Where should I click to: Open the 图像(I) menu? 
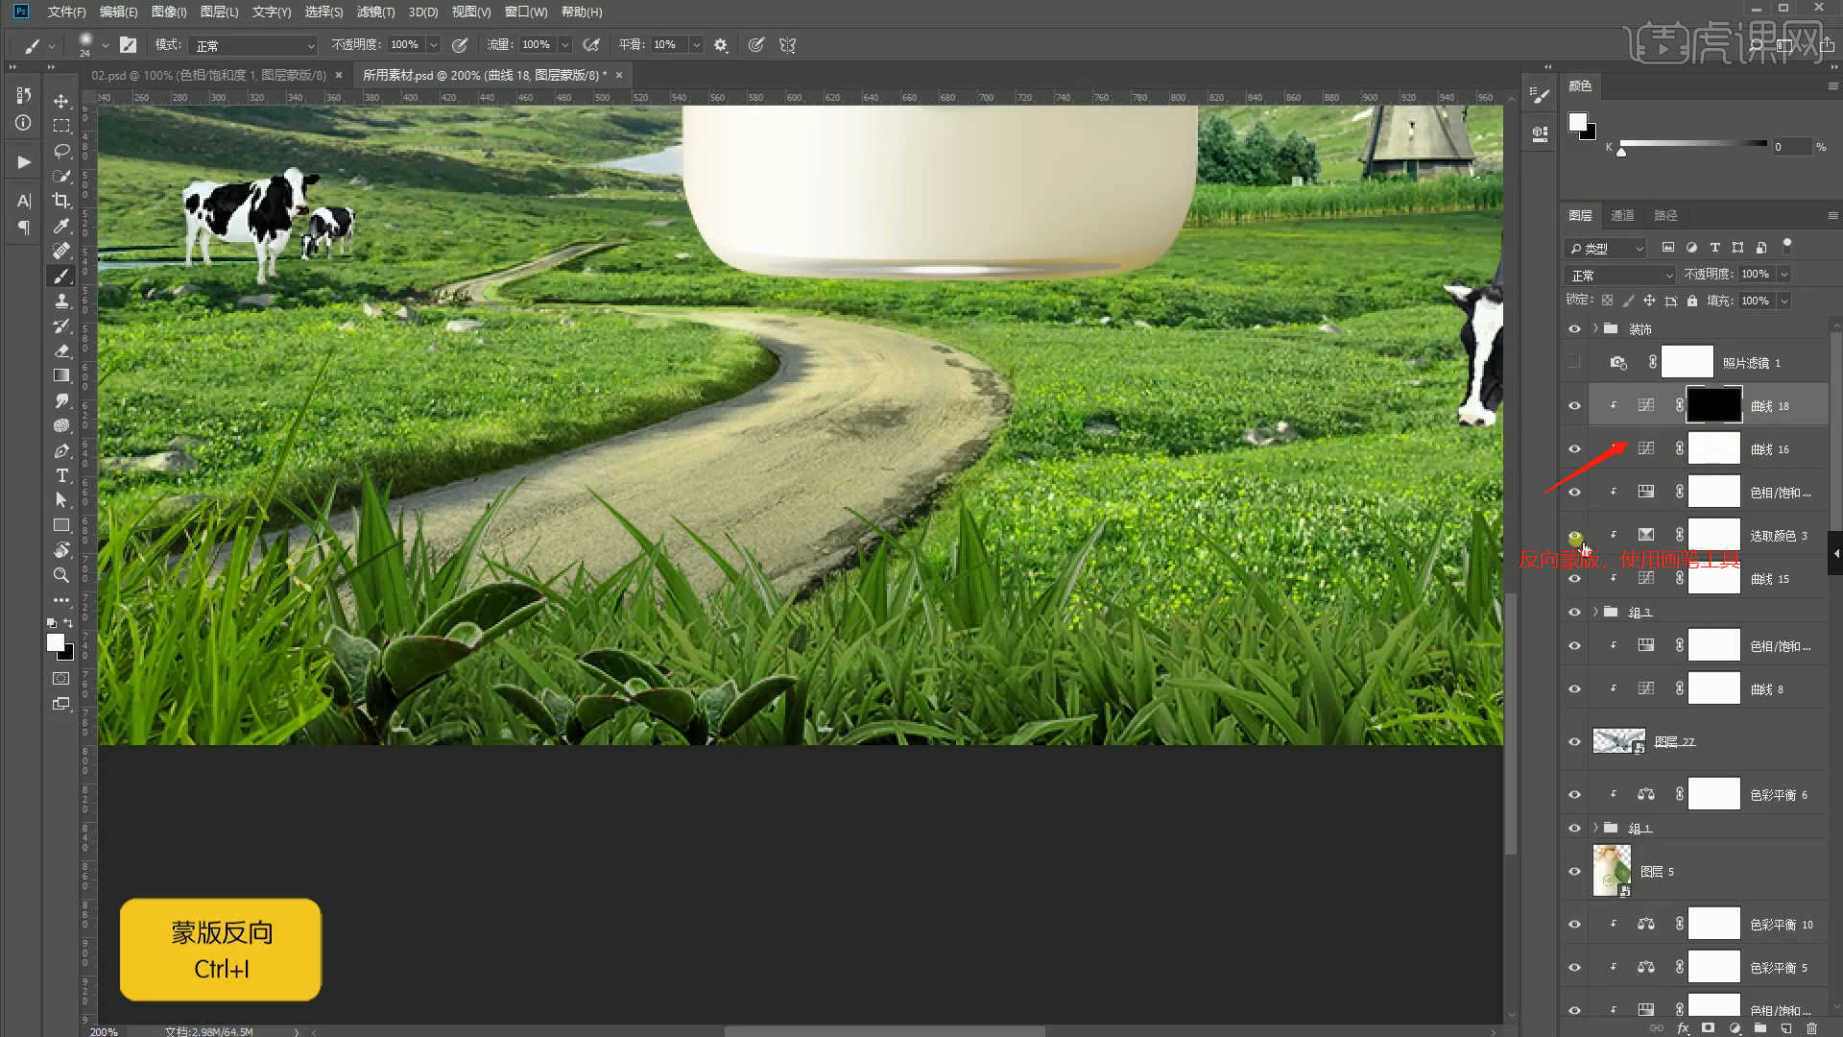169,12
